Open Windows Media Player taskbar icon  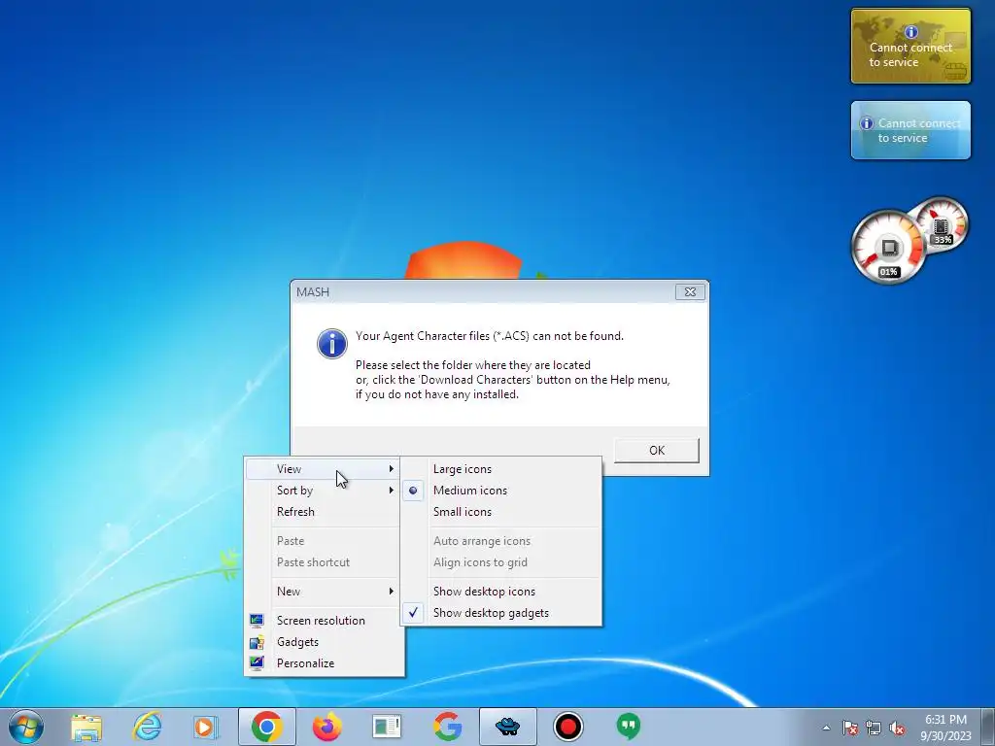[206, 727]
